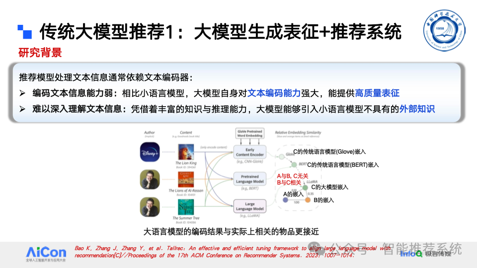Click the label C的大模型嵌入
This screenshot has height=268, width=477.
[329, 187]
